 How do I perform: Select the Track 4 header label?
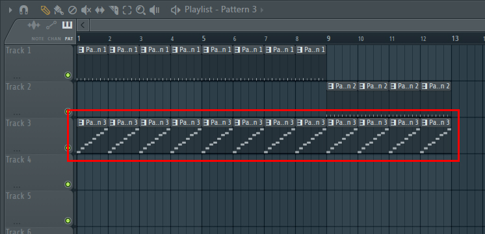[x=18, y=160]
